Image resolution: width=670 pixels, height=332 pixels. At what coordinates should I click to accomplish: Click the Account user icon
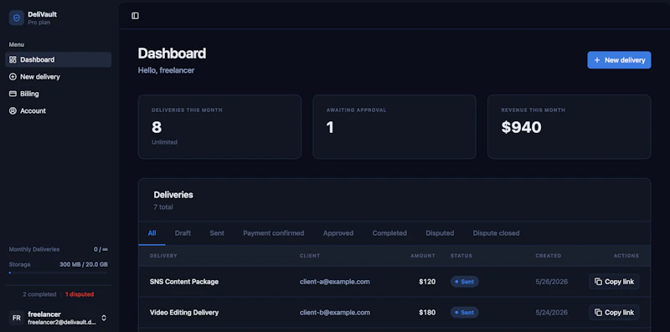pyautogui.click(x=13, y=111)
